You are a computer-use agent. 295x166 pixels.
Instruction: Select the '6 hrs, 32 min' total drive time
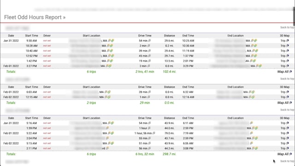(145, 154)
